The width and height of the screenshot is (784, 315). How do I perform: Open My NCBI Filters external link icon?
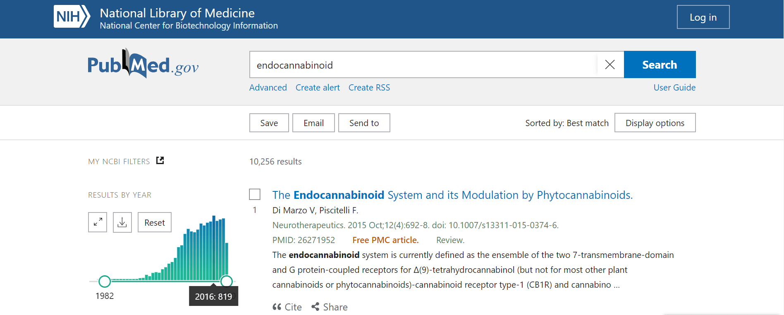click(x=160, y=160)
